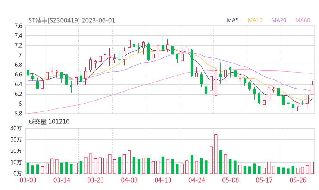Image resolution: width=319 pixels, height=190 pixels.
Task: Click the 05-26 date axis label
Action: pos(298,180)
